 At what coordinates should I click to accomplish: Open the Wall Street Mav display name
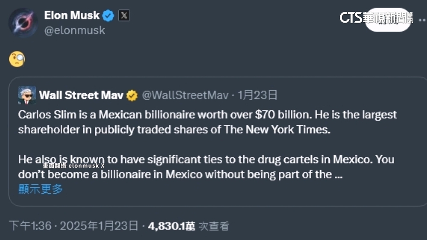(81, 95)
